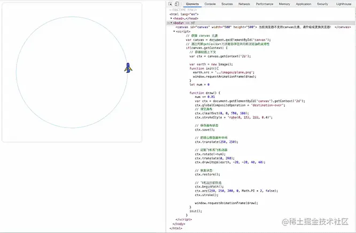Click the 'ctx.stroke();' line
The width and height of the screenshot is (356, 233).
207,195
